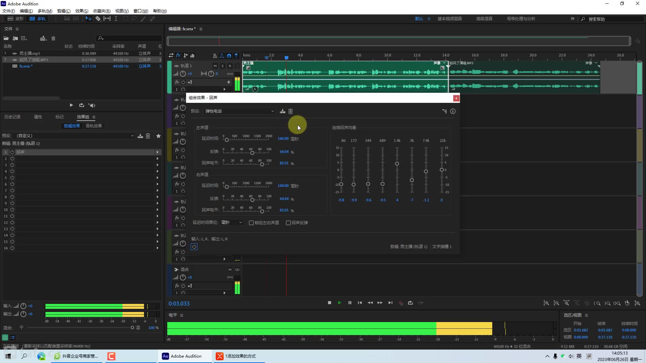
Task: Click the playhead marker on timeline ruler
Action: click(286, 58)
